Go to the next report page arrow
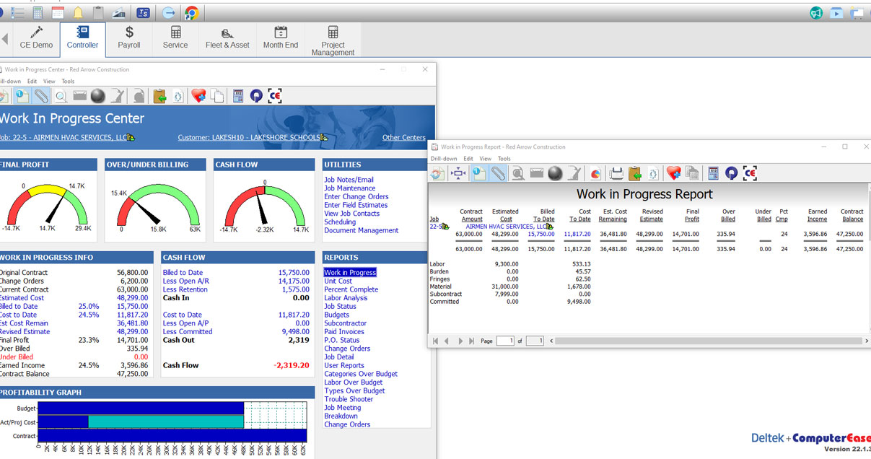The image size is (871, 459). (x=460, y=341)
